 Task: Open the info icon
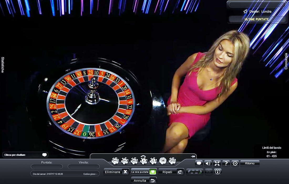[x=218, y=172]
